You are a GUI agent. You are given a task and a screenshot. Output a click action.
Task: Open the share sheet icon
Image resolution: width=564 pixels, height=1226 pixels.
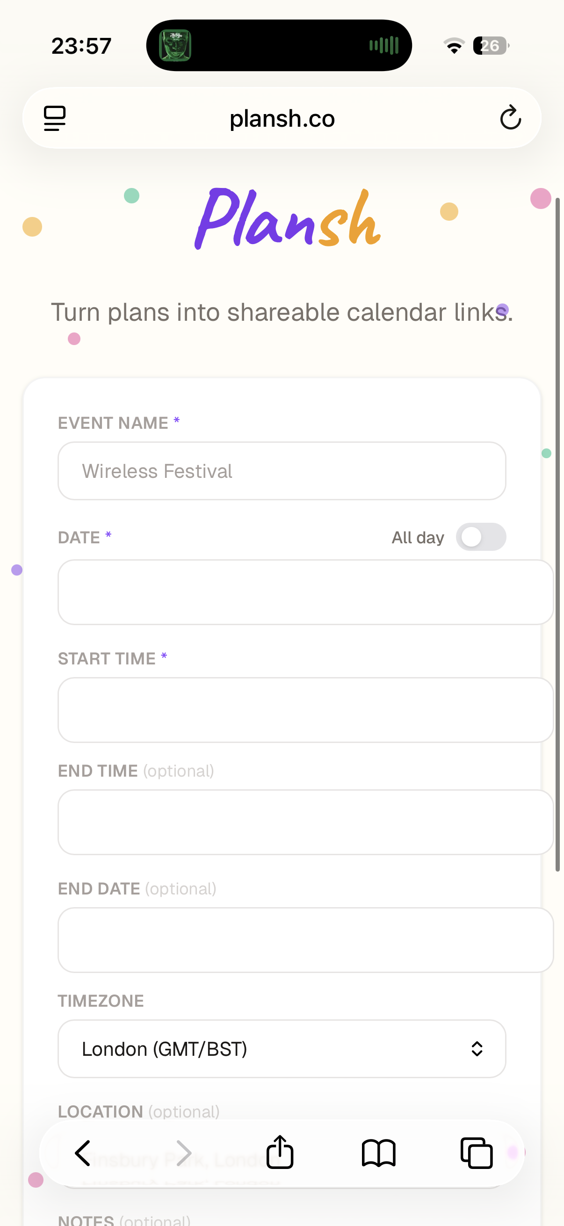[280, 1152]
